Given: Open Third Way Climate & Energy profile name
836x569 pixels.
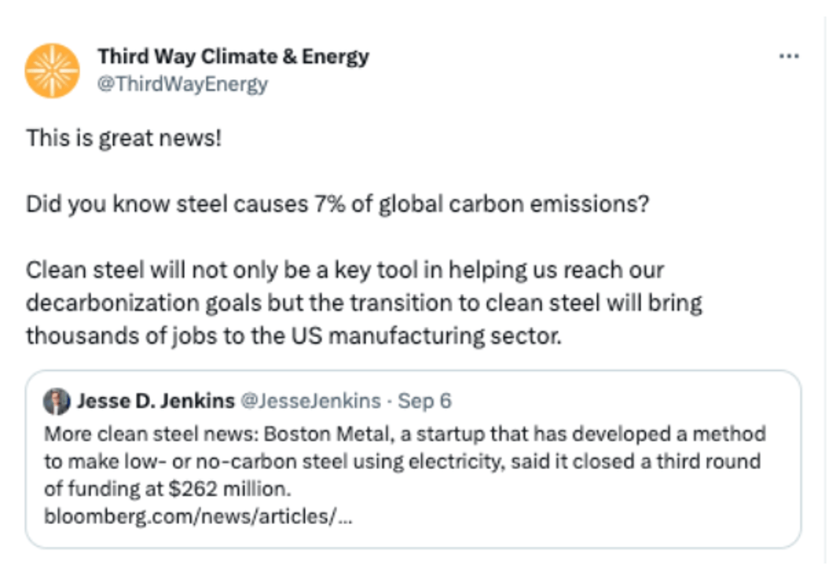Looking at the screenshot, I should click(x=233, y=56).
